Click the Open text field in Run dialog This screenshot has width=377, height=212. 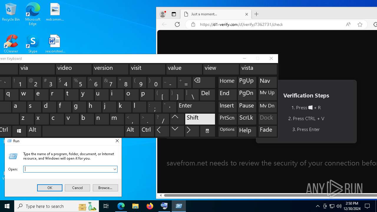coord(68,169)
